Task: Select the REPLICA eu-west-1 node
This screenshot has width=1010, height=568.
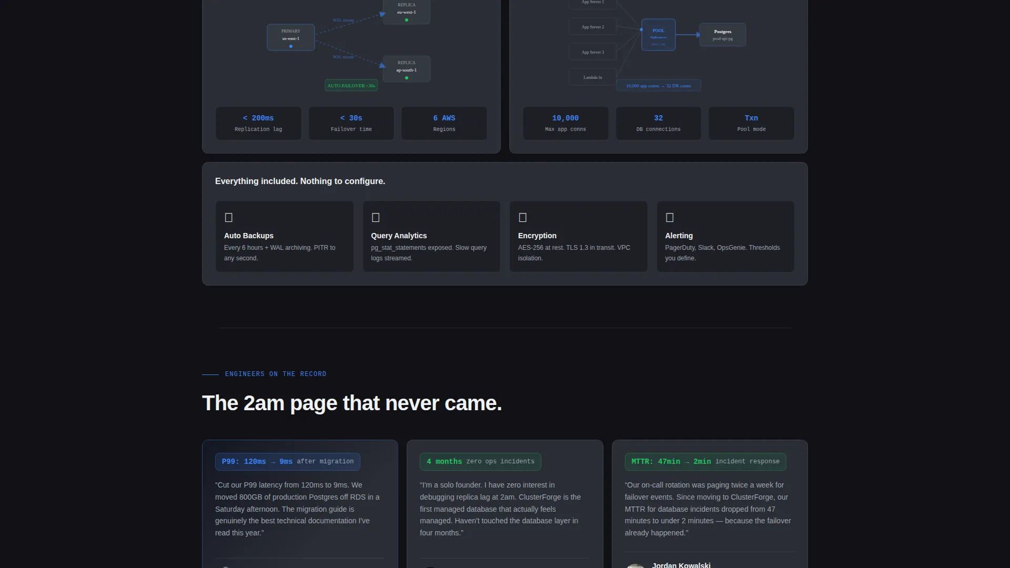Action: pyautogui.click(x=407, y=12)
